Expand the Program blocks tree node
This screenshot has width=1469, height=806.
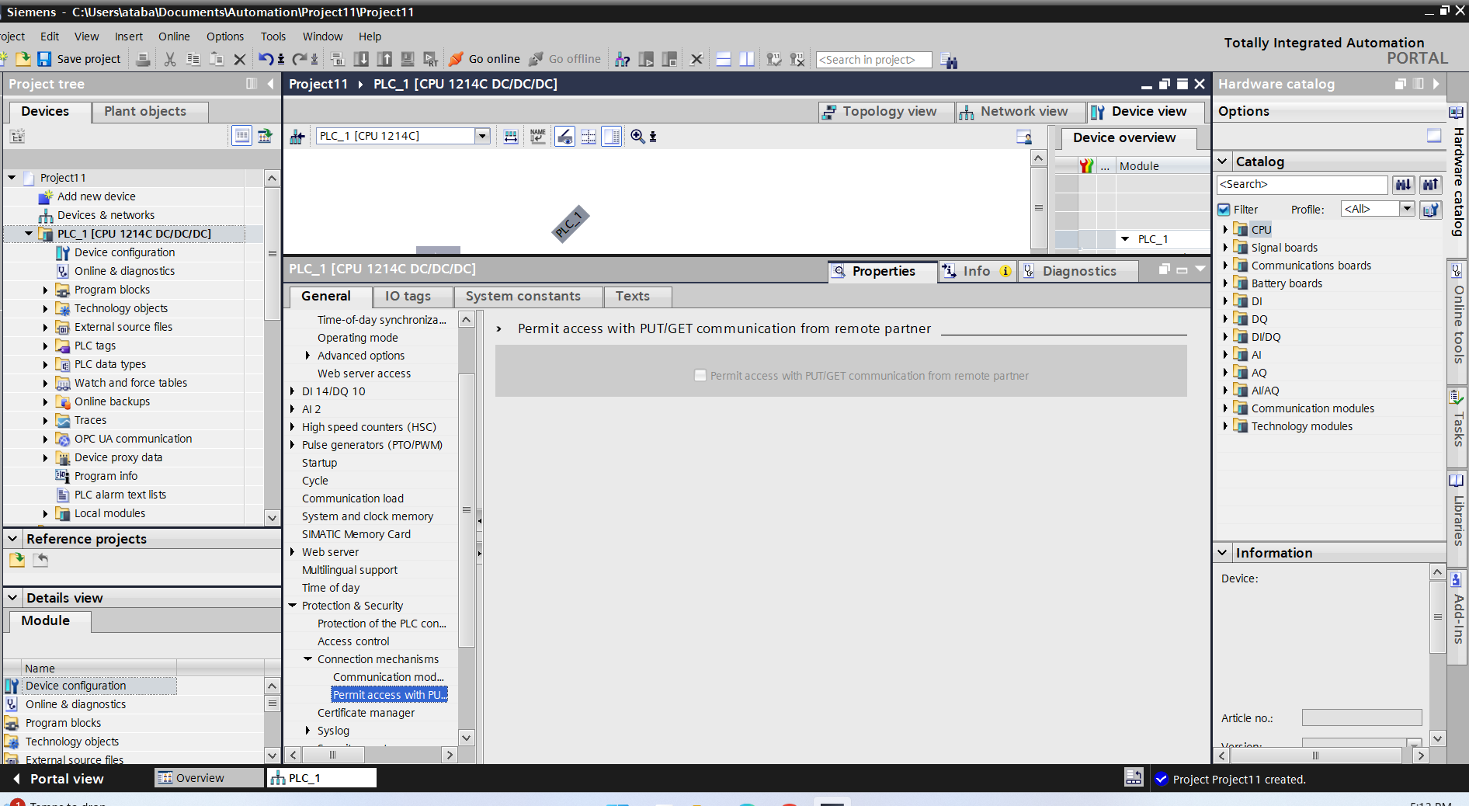[x=45, y=290]
